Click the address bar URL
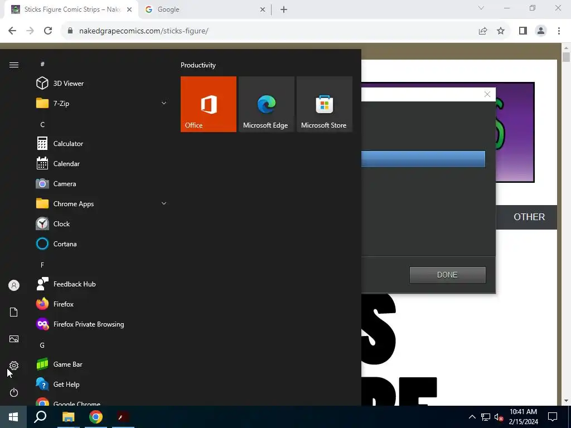The width and height of the screenshot is (571, 428). [x=143, y=31]
